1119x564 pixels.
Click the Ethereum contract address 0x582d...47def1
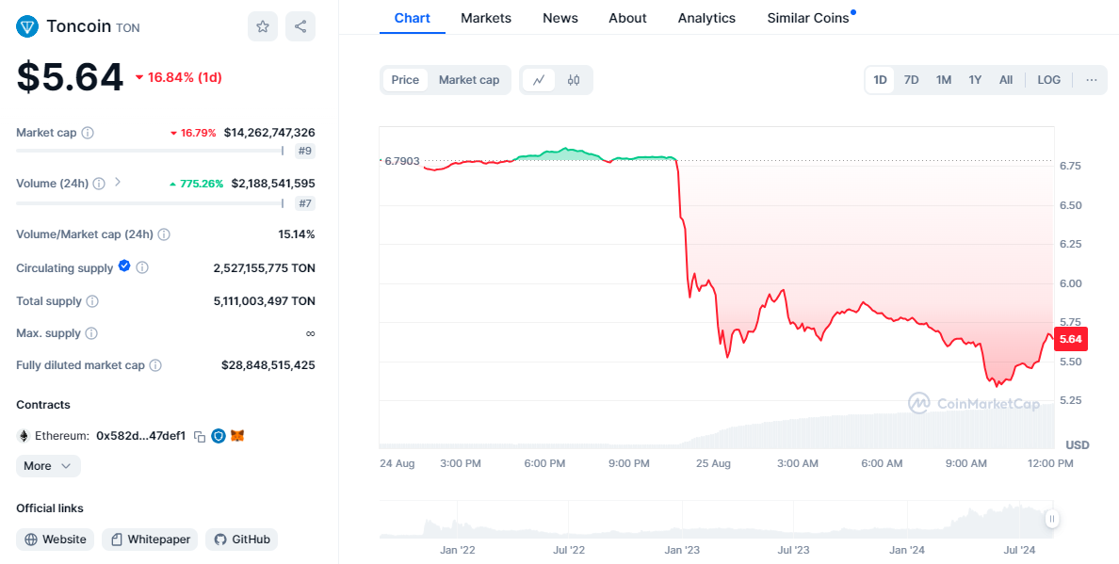[141, 436]
